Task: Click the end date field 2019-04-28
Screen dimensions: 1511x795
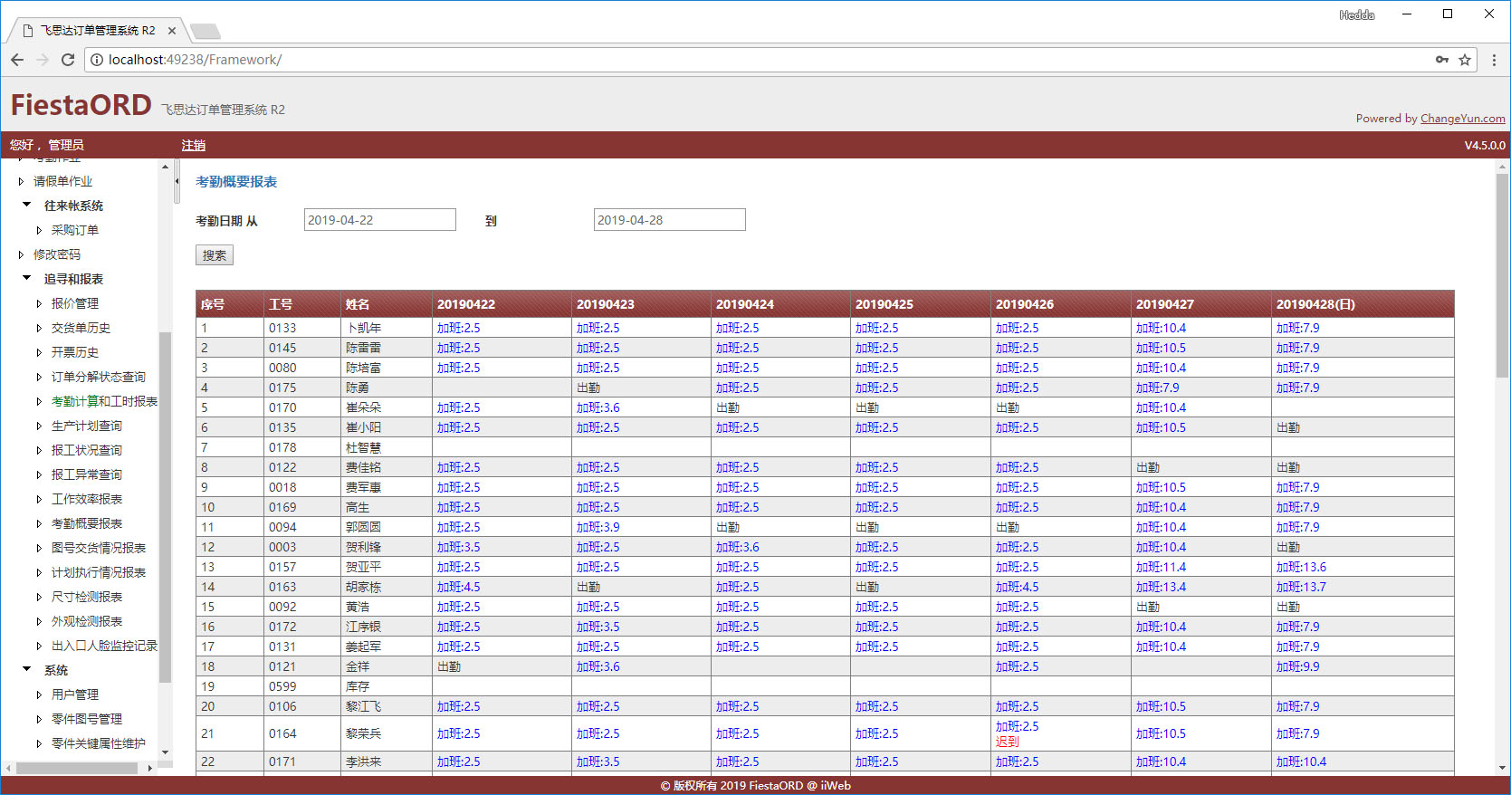Action: pyautogui.click(x=670, y=220)
